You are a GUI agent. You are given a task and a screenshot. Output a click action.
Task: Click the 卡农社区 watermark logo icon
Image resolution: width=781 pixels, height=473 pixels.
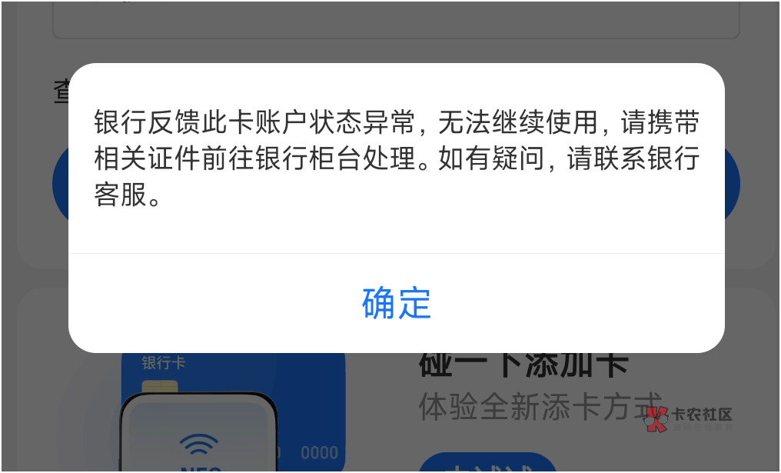[x=656, y=418]
